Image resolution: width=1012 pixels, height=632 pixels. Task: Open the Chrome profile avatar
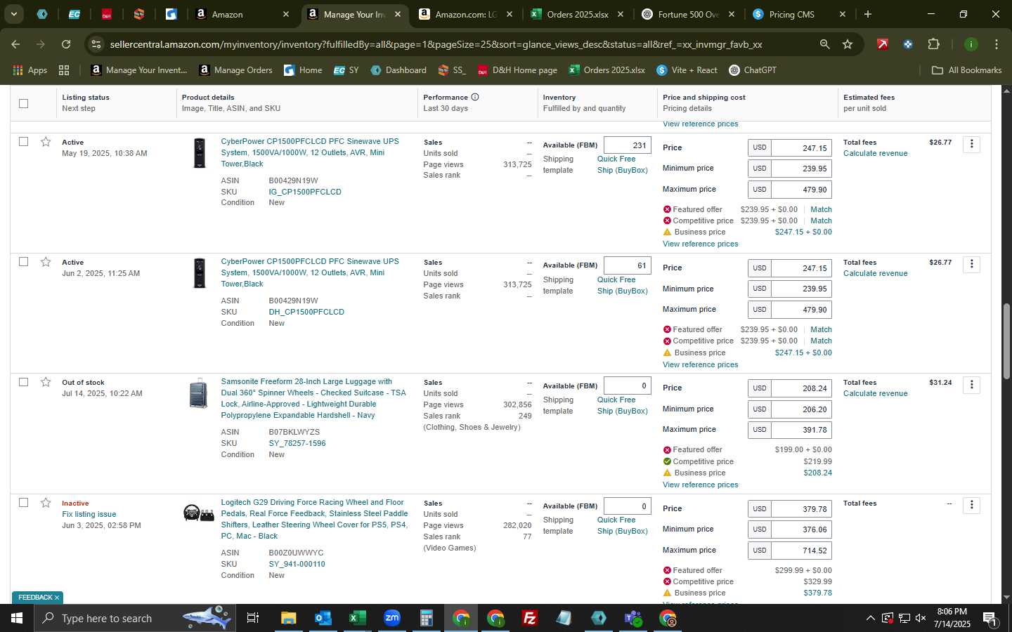coord(971,44)
